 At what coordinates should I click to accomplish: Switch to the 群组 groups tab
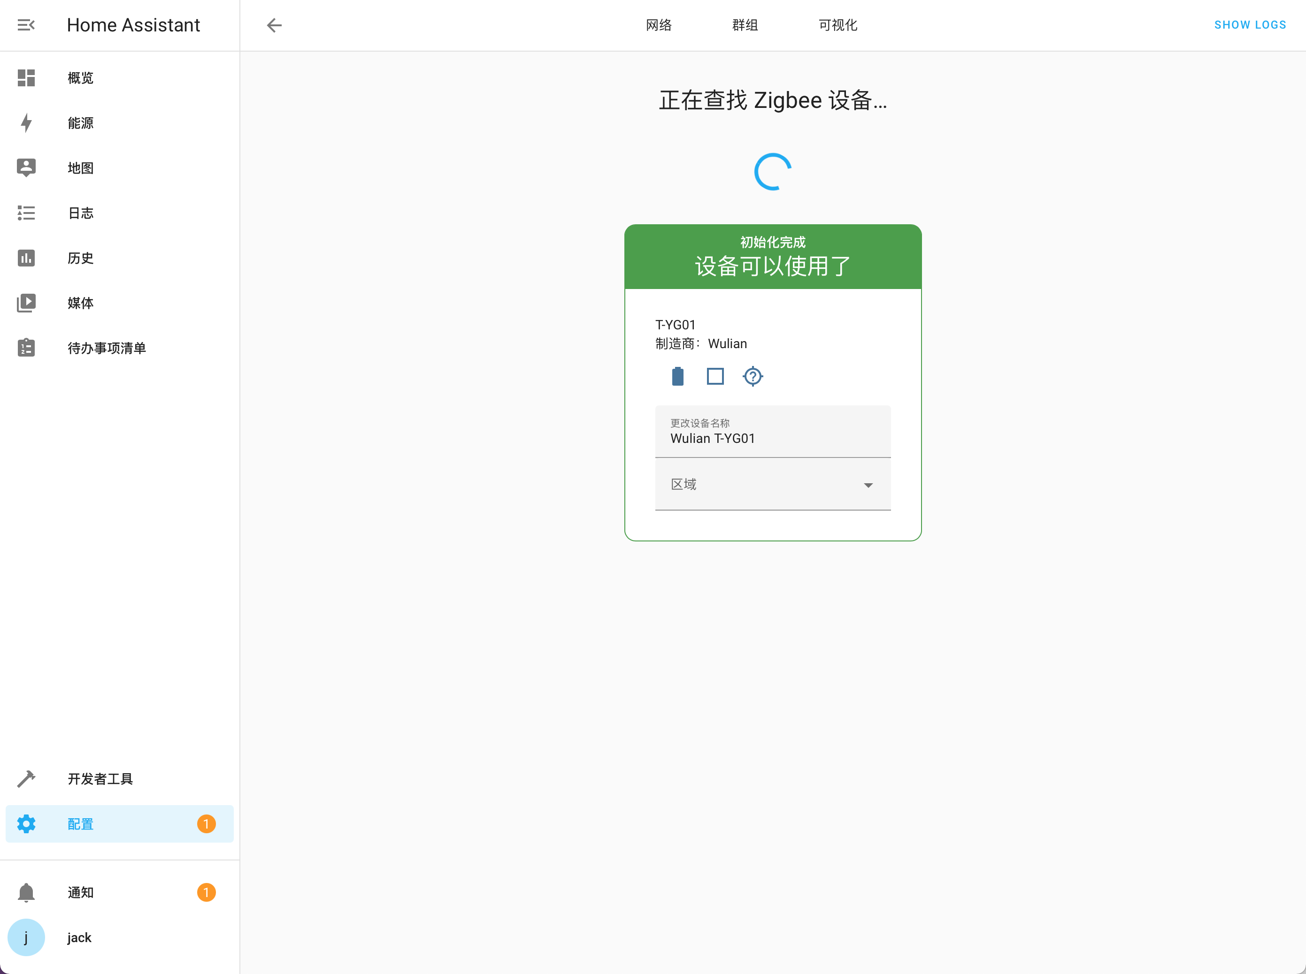(x=745, y=25)
